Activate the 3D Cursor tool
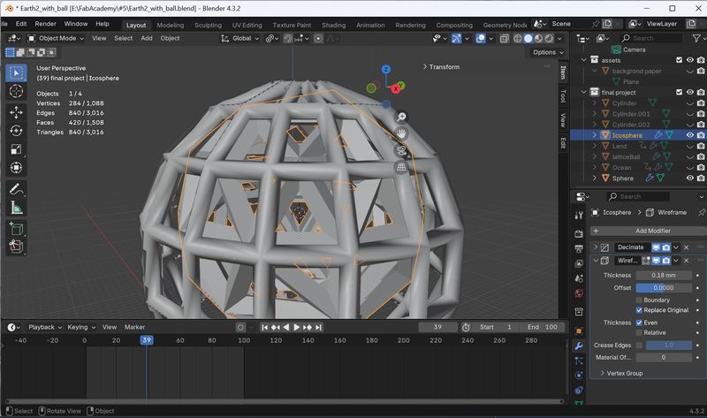 (16, 91)
